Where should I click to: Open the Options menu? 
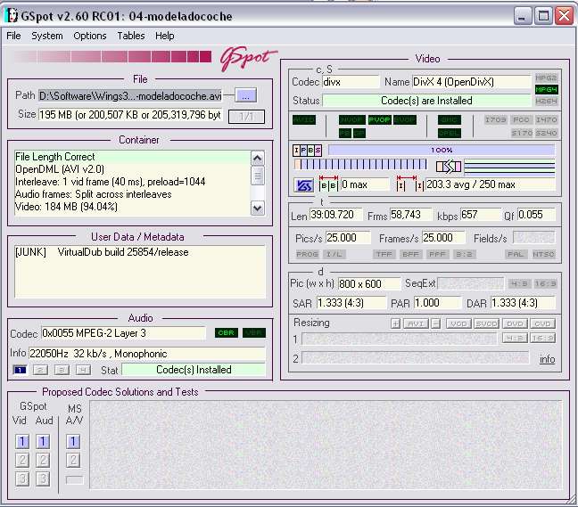(89, 36)
